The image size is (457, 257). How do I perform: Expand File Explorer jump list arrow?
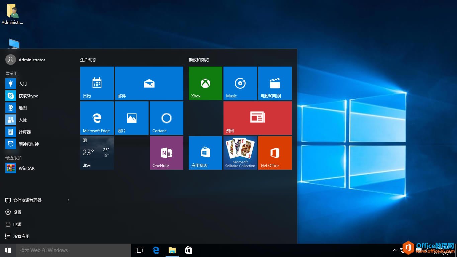click(x=69, y=200)
